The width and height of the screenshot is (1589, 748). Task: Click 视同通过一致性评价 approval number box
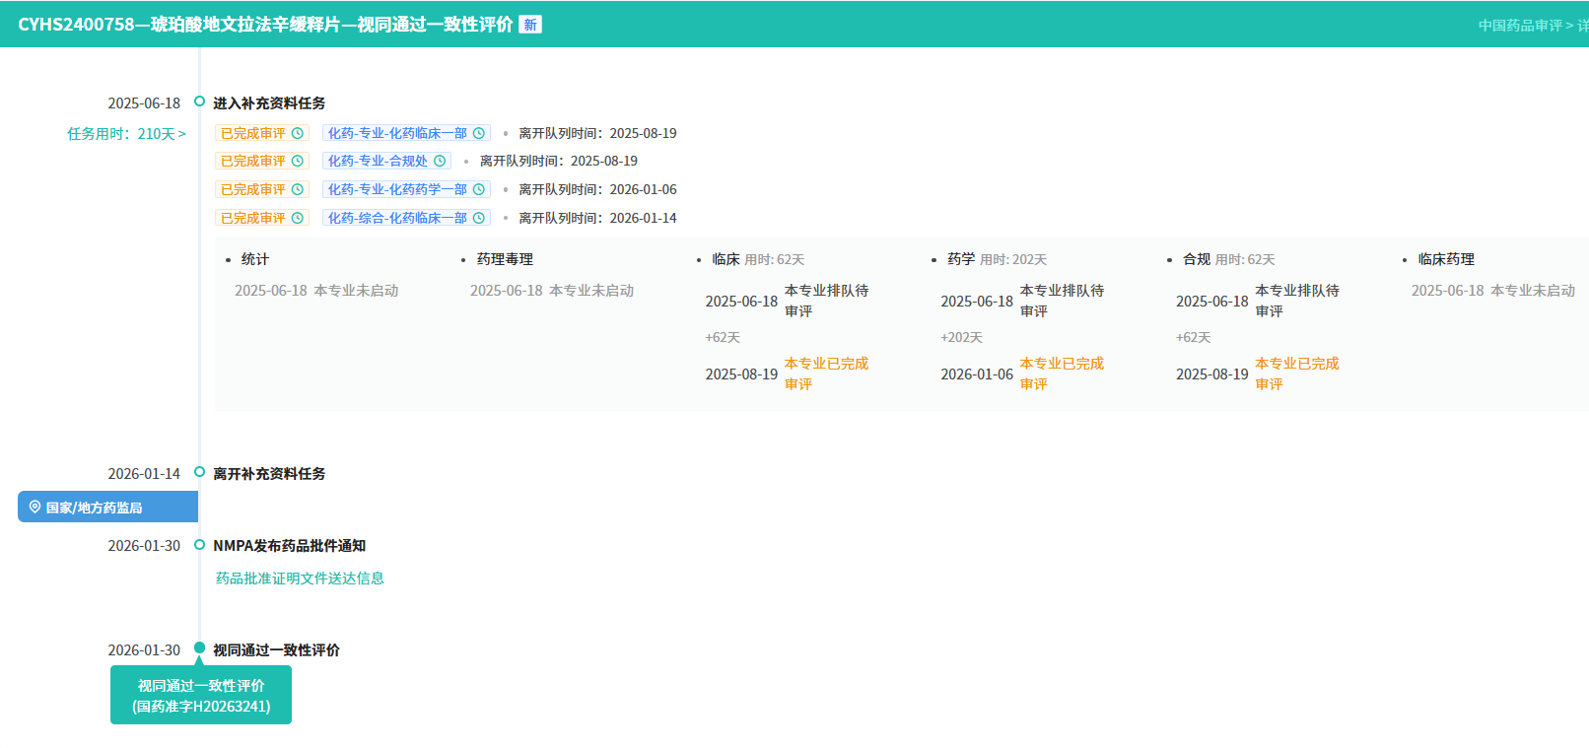pos(201,696)
